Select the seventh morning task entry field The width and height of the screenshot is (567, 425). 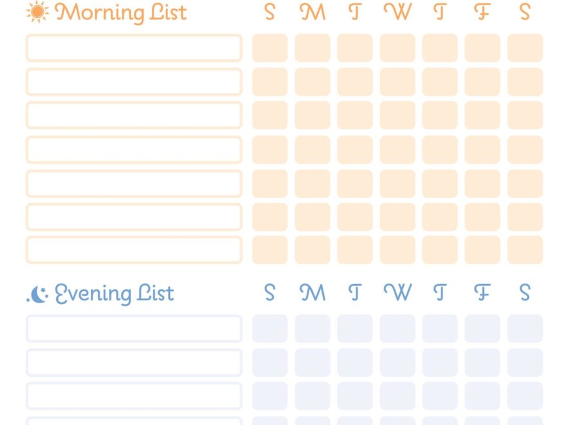click(134, 250)
